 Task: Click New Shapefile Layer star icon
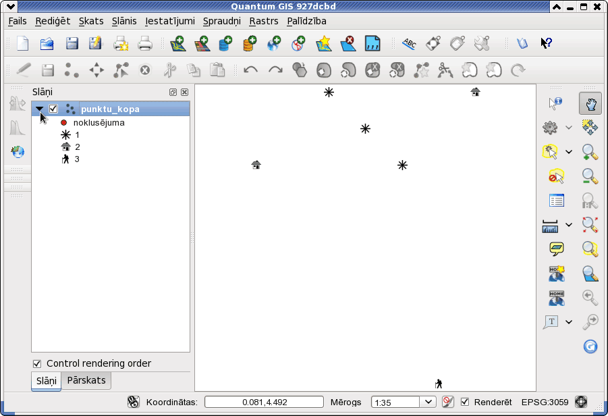(324, 43)
